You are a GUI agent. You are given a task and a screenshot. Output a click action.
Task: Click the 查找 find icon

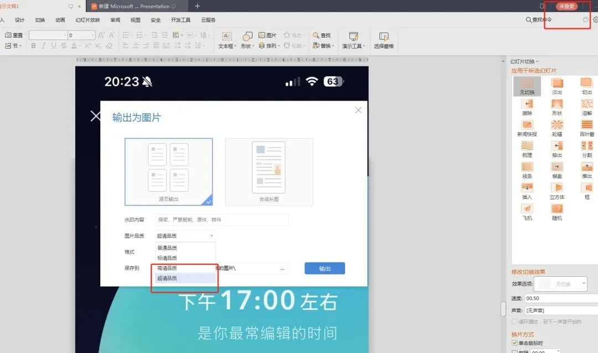(x=322, y=35)
